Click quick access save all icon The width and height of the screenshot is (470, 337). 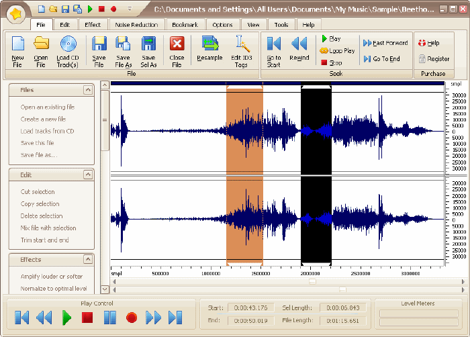[78, 9]
